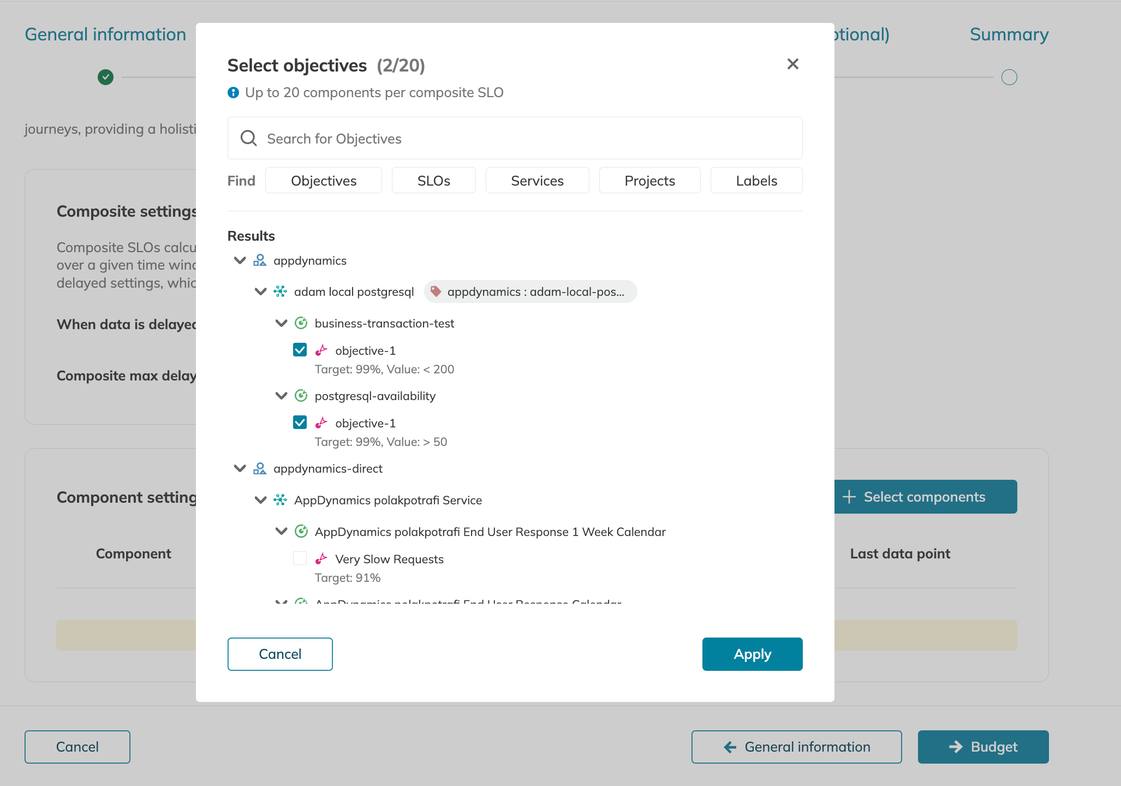This screenshot has width=1121, height=786.
Task: Click the label tag icon in appdynamics chip
Action: (x=436, y=291)
